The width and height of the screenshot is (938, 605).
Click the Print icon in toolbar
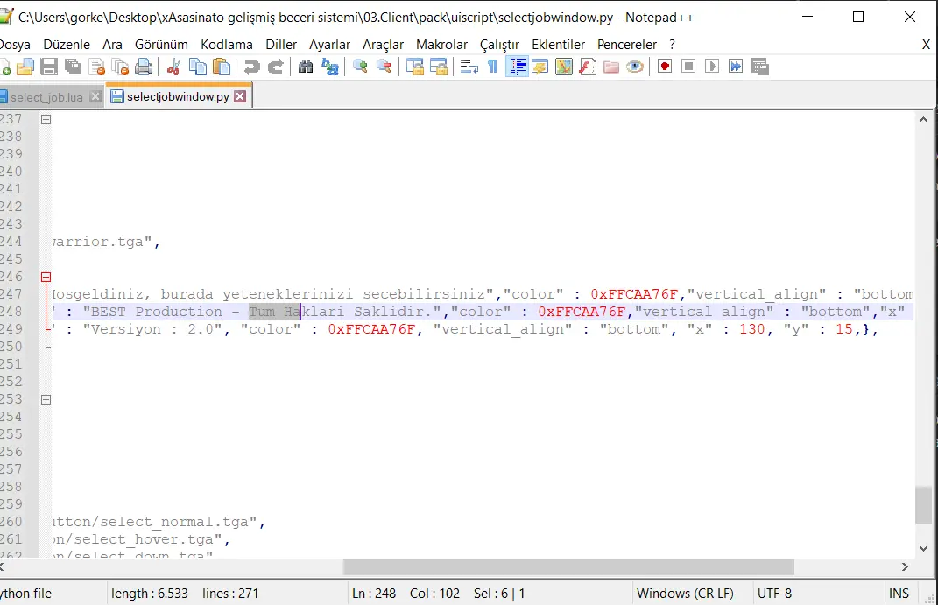pyautogui.click(x=144, y=67)
